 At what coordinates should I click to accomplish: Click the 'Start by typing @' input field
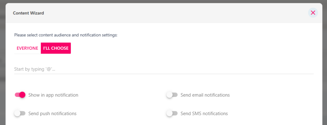coord(164,69)
